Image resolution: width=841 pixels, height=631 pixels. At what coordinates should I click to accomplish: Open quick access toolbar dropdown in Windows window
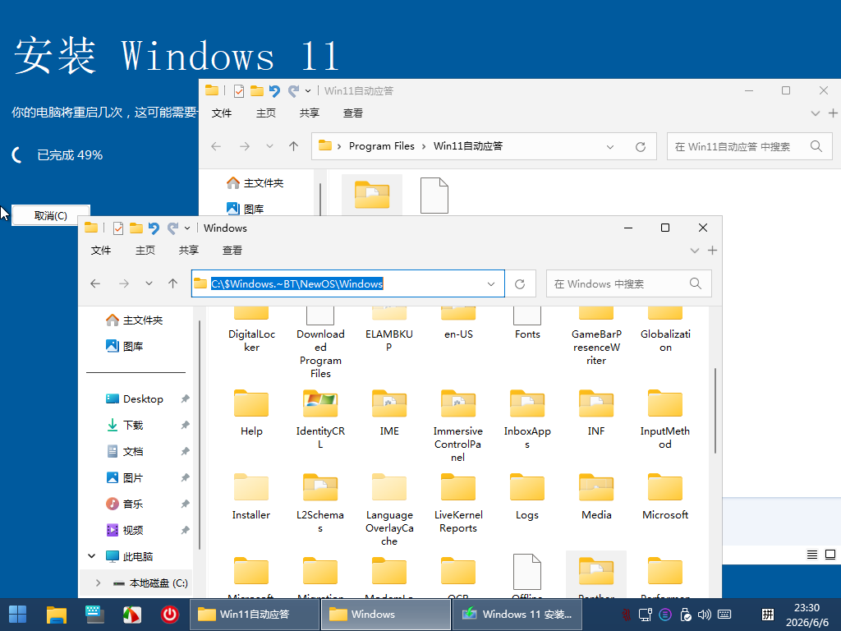tap(187, 228)
